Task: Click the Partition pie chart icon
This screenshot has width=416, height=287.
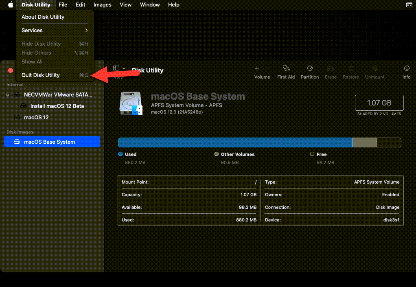Action: coord(310,68)
